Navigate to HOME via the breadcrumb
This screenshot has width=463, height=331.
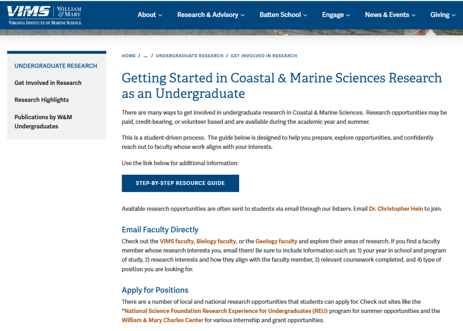click(x=128, y=56)
